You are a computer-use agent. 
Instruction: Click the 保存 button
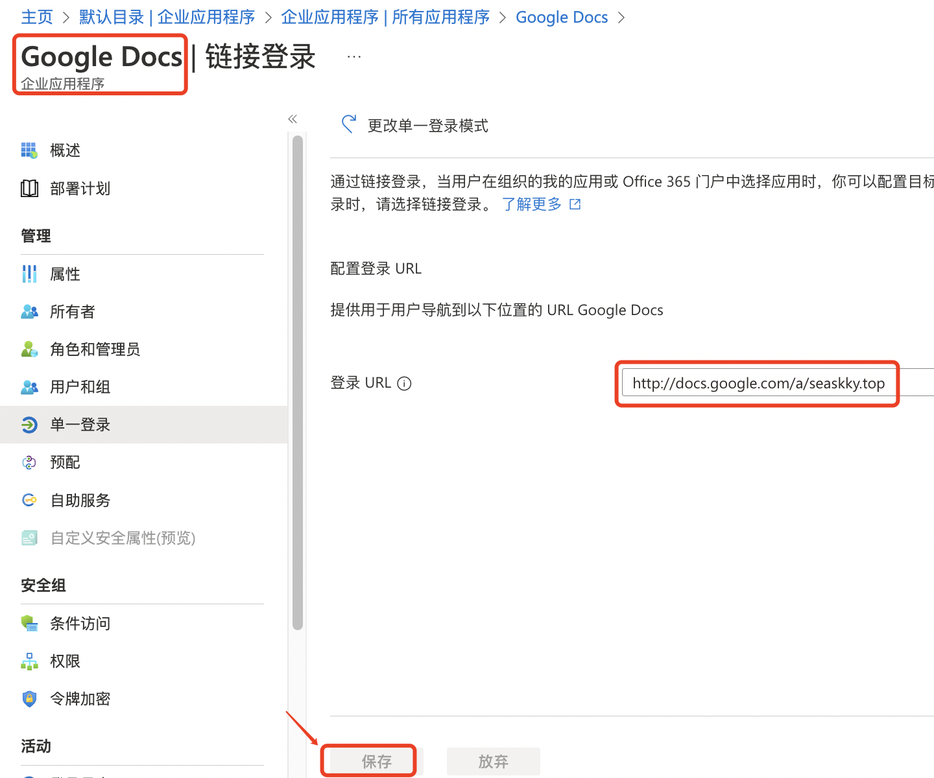tap(377, 761)
